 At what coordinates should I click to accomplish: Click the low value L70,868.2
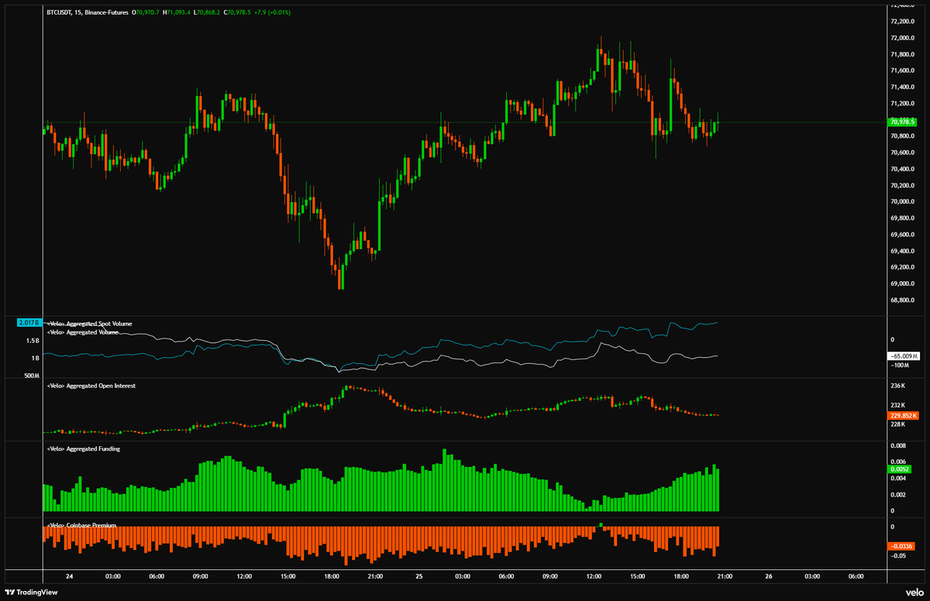point(206,13)
